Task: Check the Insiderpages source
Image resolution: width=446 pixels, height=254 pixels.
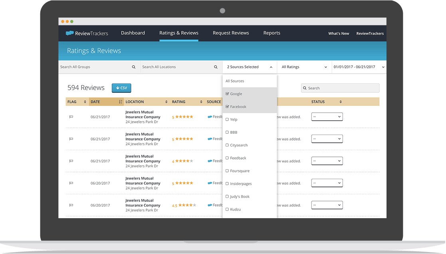Action: 227,184
